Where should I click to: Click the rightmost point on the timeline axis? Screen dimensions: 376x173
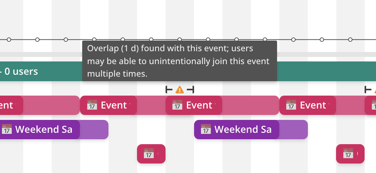click(350, 39)
